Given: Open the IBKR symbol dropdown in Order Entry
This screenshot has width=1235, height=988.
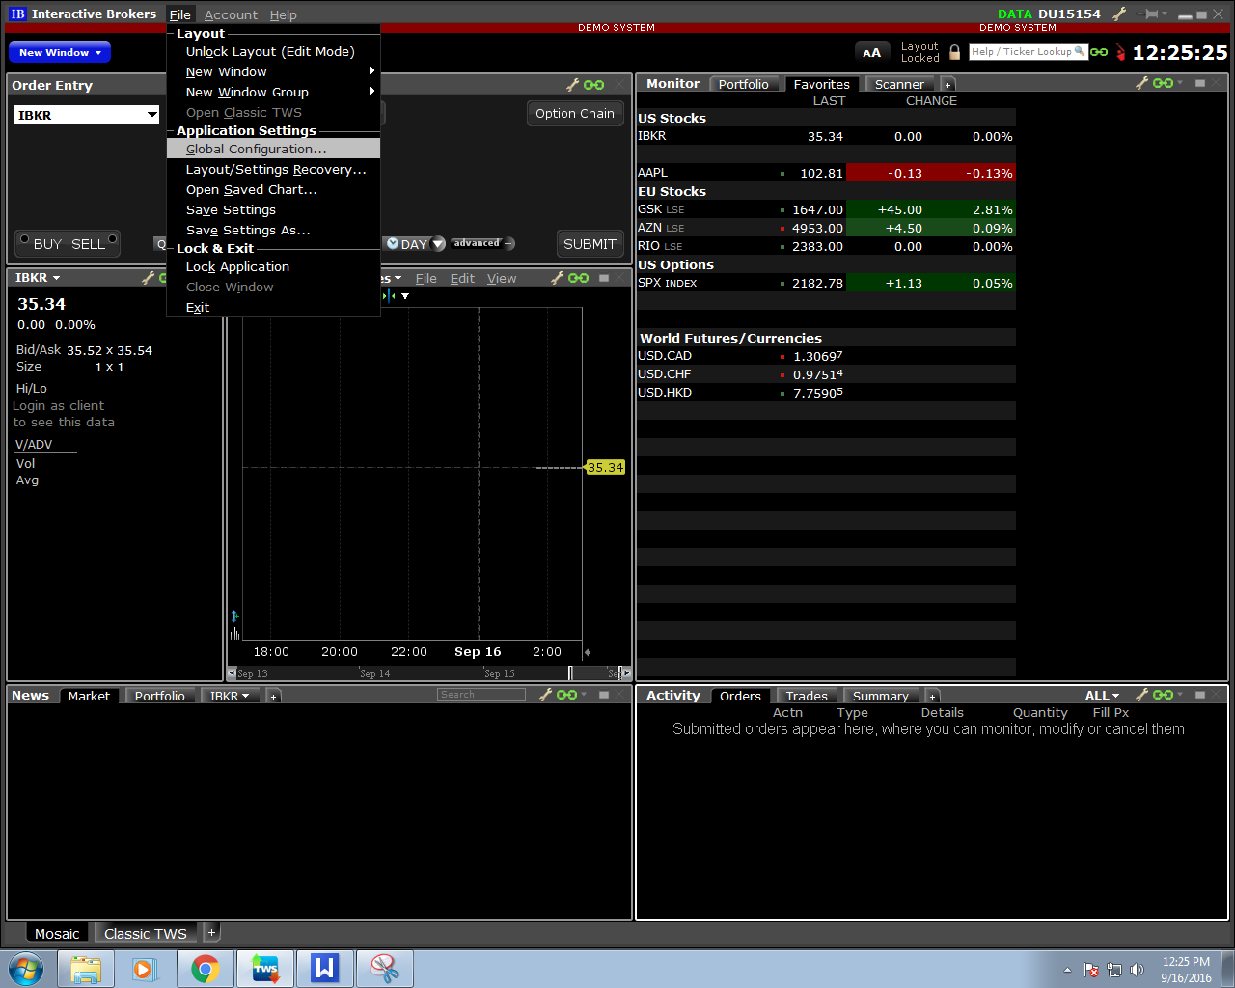Looking at the screenshot, I should tap(152, 115).
